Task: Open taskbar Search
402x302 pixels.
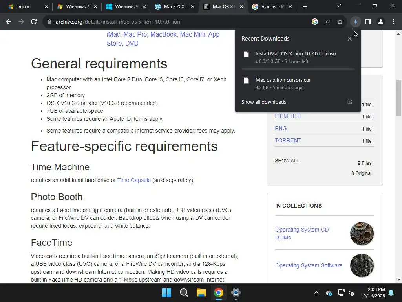Action: (184, 293)
